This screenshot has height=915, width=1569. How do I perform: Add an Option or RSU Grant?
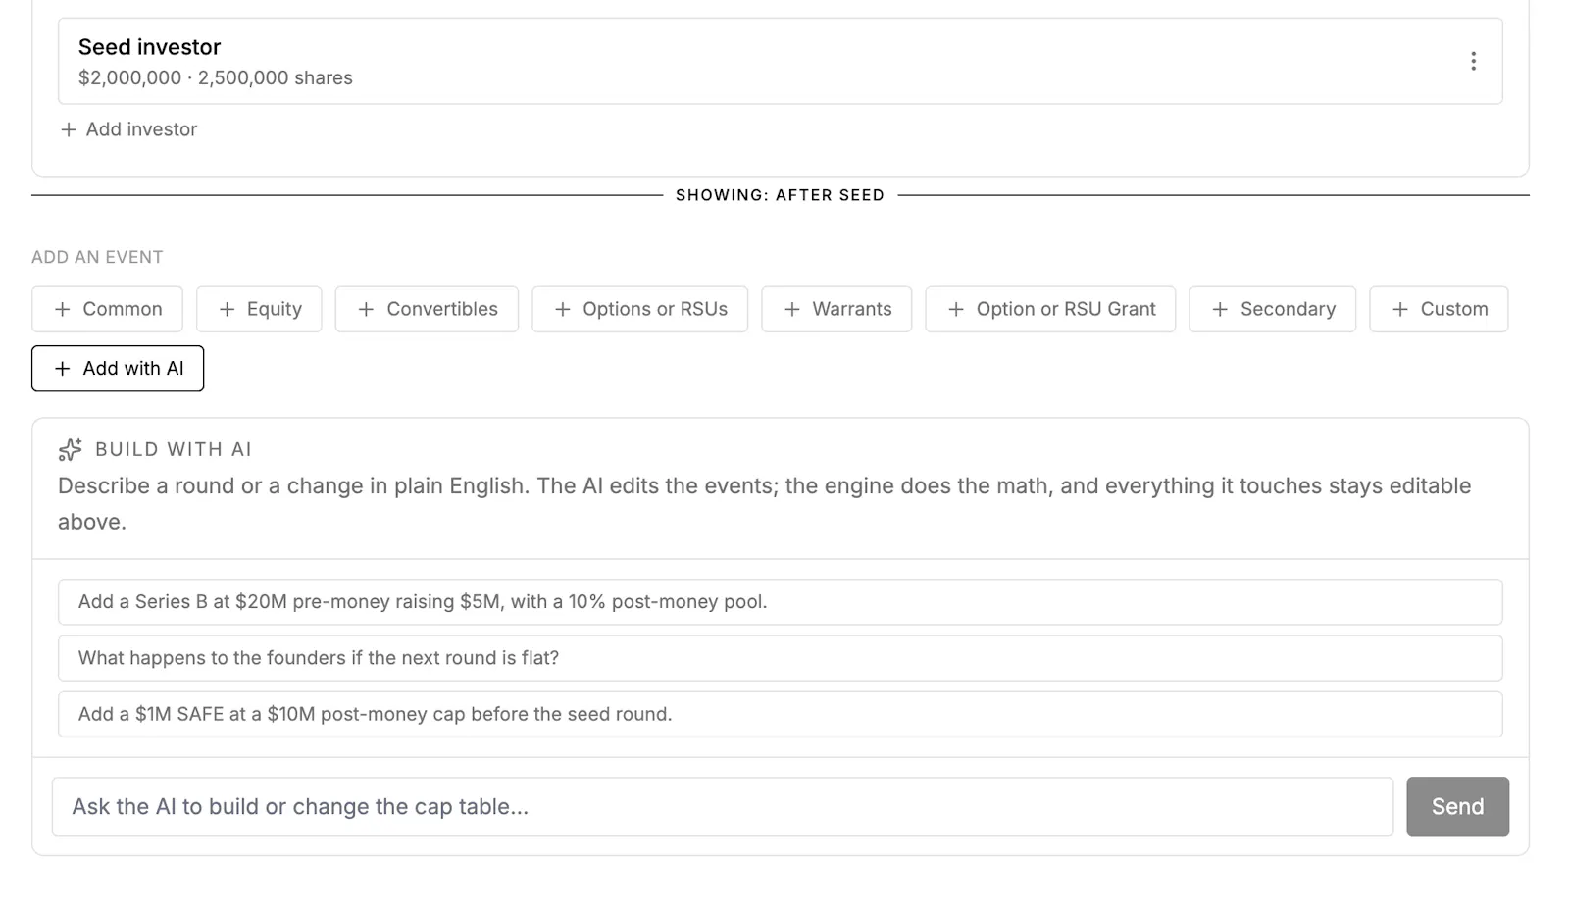click(x=1050, y=309)
